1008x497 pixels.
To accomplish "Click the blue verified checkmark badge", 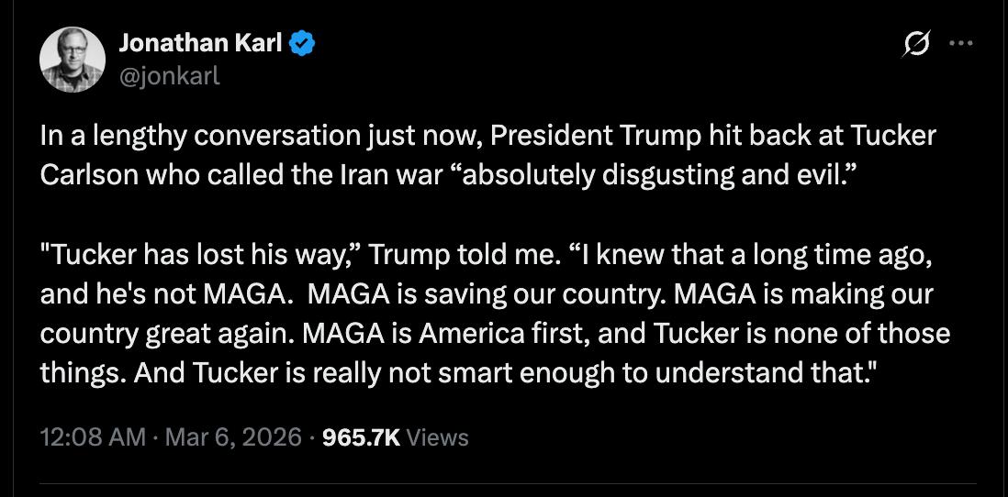I will pos(303,42).
